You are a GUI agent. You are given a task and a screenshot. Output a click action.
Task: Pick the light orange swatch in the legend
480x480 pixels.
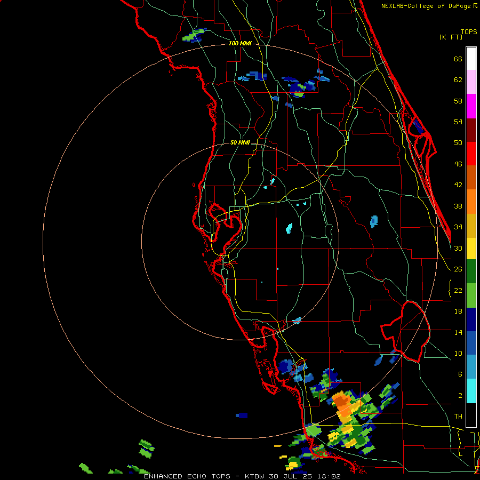tap(471, 202)
